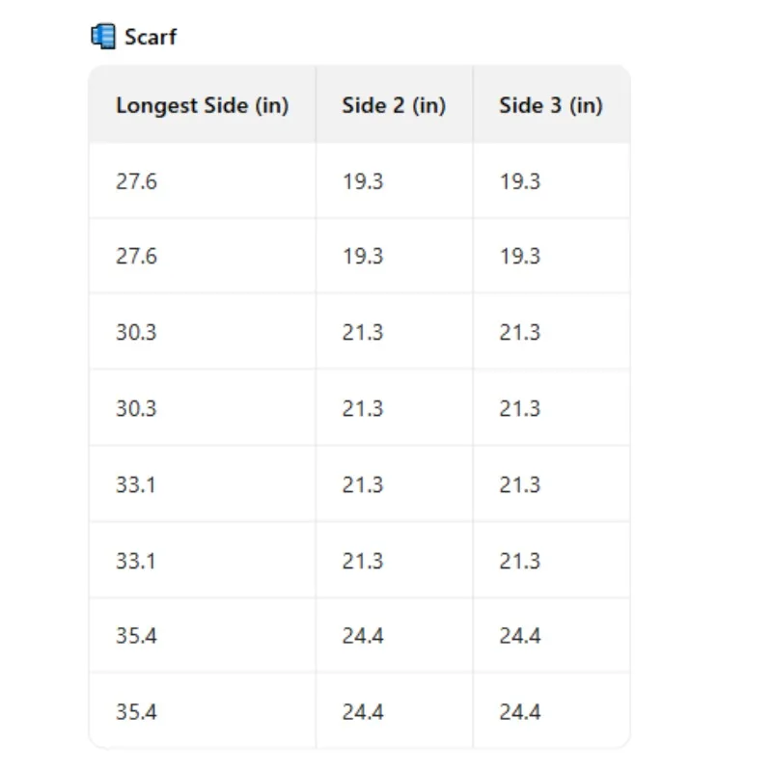The width and height of the screenshot is (772, 772).
Task: Click first row's Side 2 value 19.3
Action: point(362,180)
